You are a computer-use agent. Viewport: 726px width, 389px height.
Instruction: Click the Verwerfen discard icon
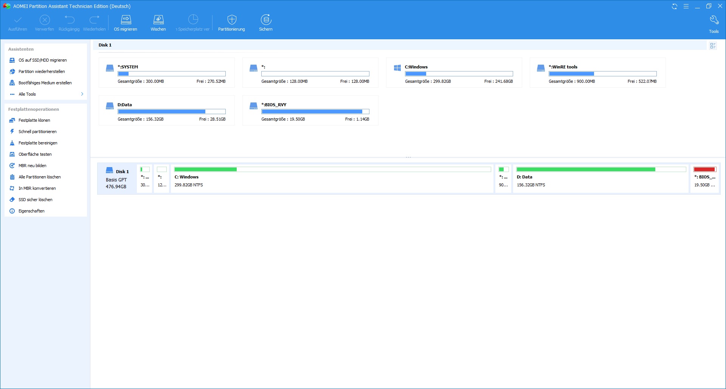(45, 20)
